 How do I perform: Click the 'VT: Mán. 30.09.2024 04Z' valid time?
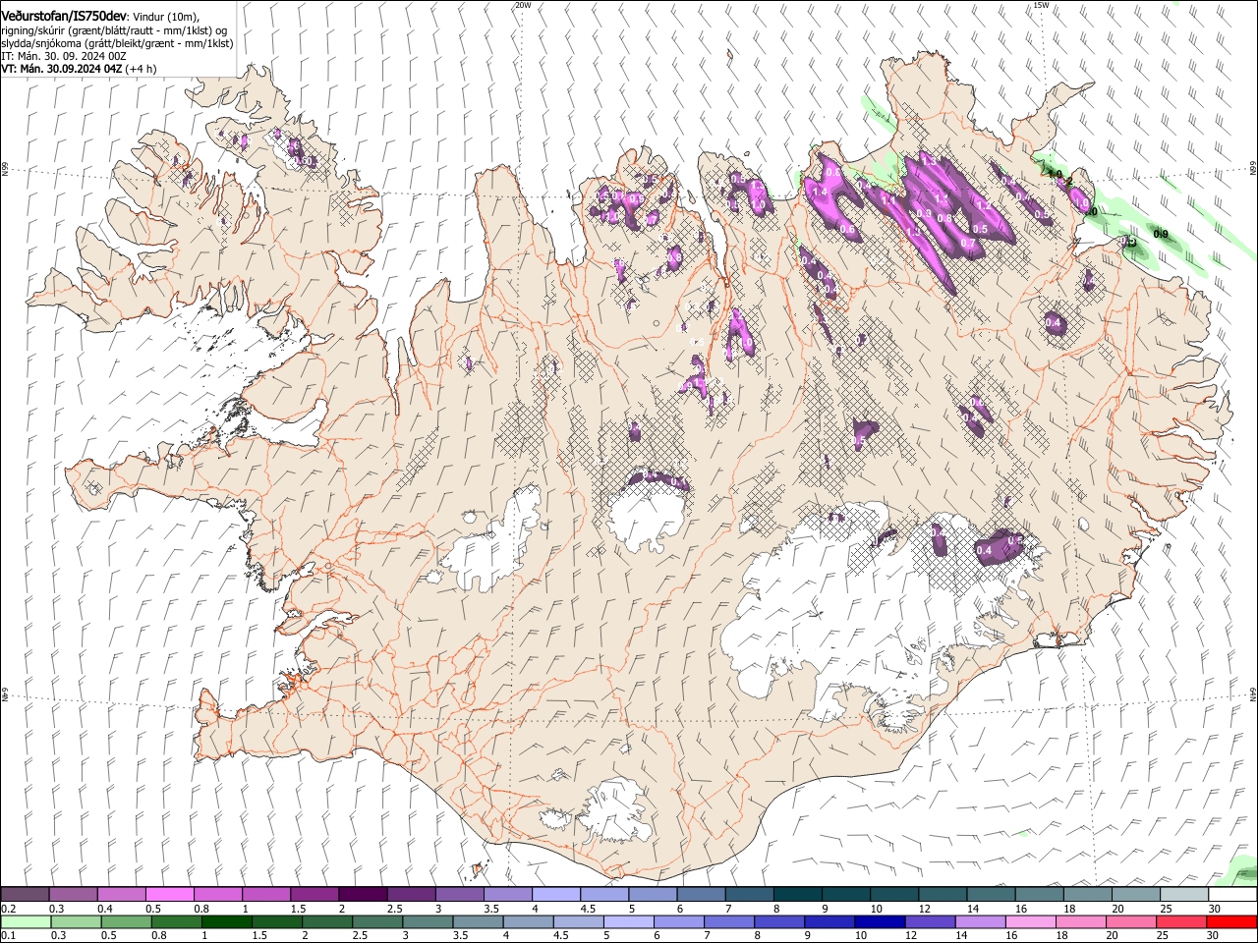(61, 69)
